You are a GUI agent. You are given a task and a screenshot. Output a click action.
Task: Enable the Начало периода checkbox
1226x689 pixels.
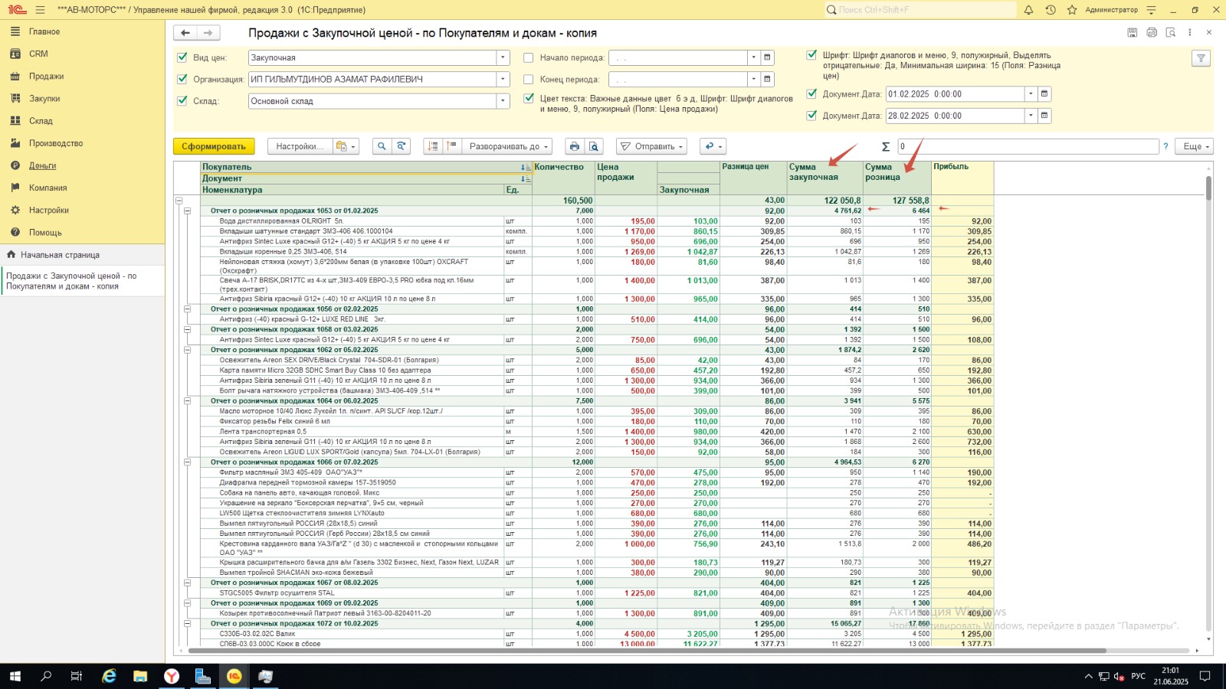point(528,57)
